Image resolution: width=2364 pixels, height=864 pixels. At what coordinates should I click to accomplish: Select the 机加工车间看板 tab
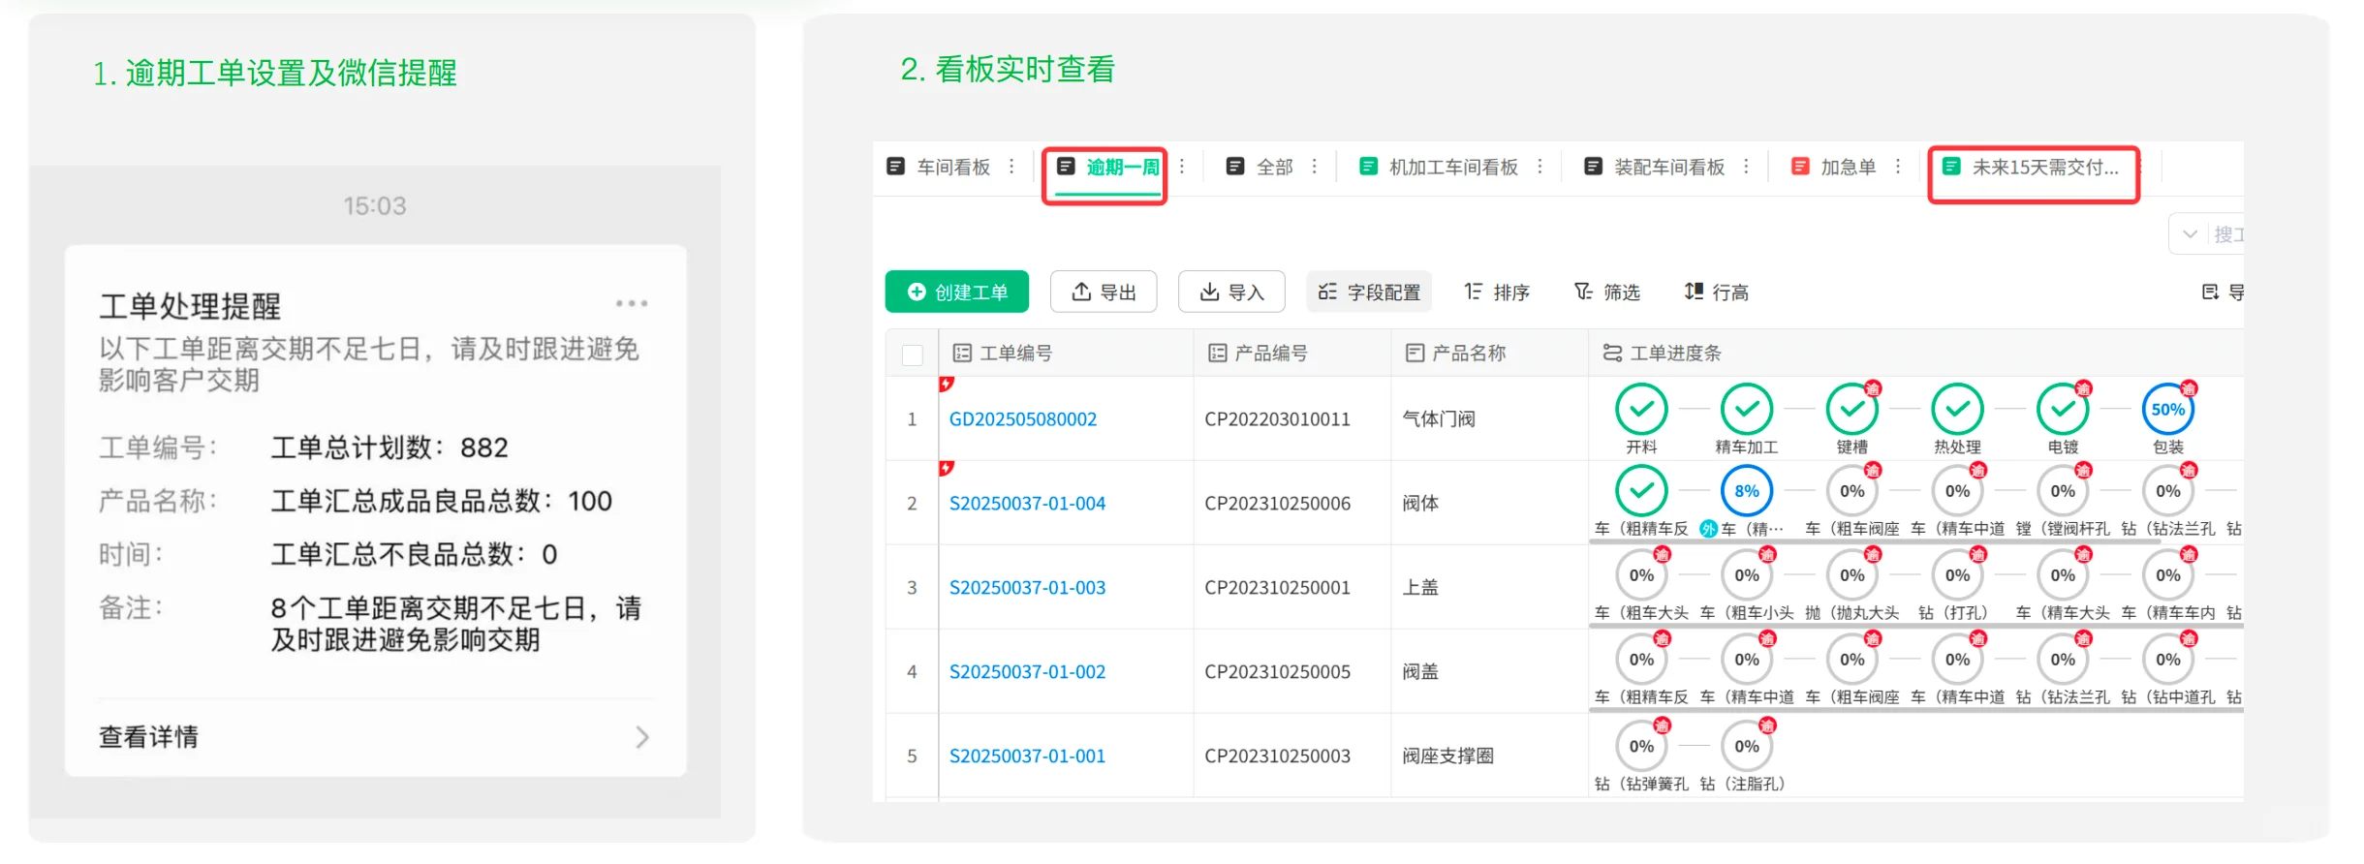tap(1439, 167)
